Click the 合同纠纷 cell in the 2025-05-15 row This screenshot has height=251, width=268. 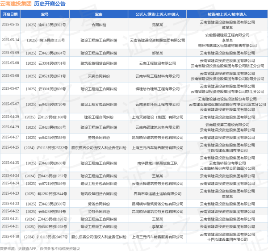pos(99,25)
